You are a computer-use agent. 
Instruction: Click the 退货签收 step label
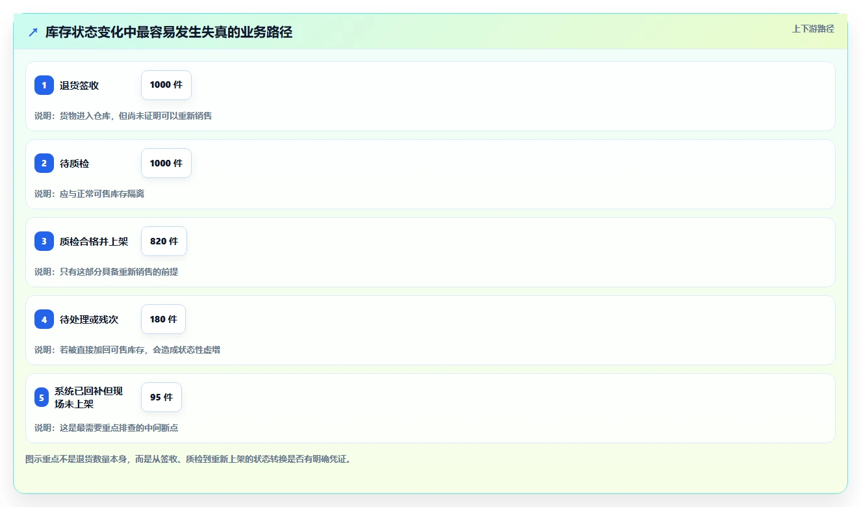(79, 85)
